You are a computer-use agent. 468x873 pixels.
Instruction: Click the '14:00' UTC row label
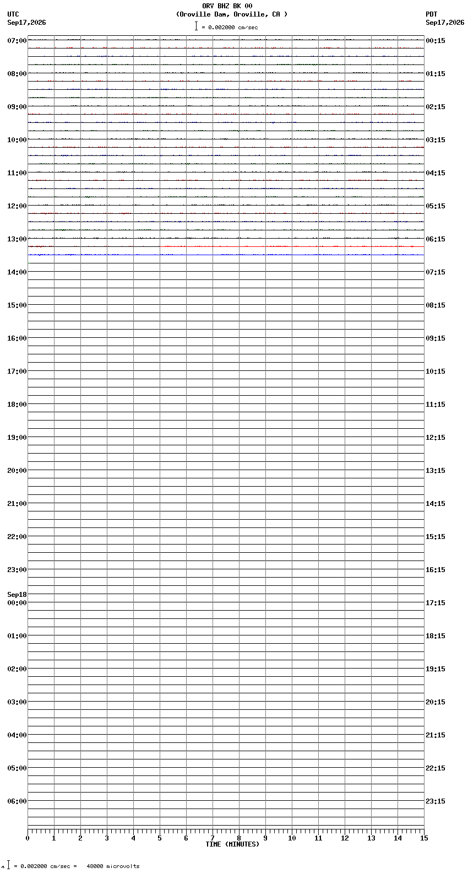pyautogui.click(x=17, y=272)
